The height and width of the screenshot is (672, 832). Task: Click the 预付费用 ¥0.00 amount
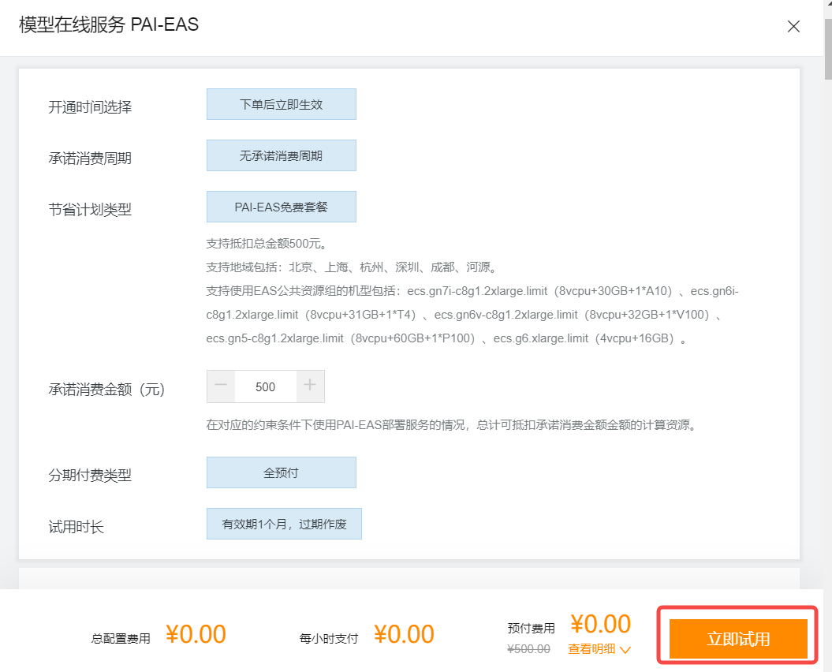(600, 624)
